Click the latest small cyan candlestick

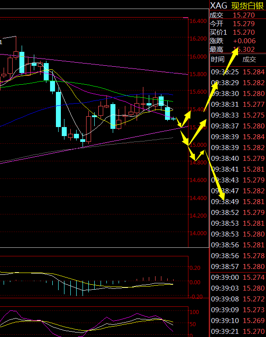click(x=173, y=118)
